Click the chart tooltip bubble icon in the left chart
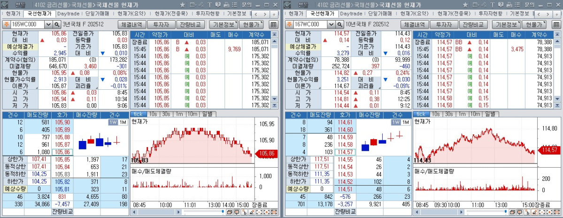Image resolution: width=563 pixels, height=218 pixels. coord(237,212)
